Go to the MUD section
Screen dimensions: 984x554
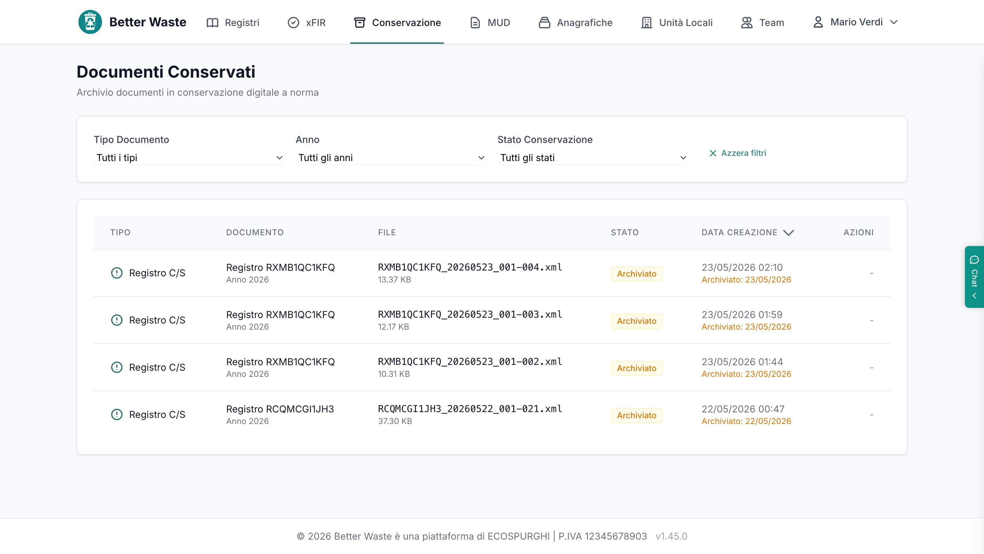[490, 23]
